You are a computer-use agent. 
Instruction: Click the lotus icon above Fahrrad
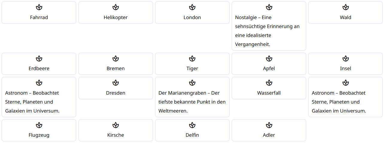point(39,7)
